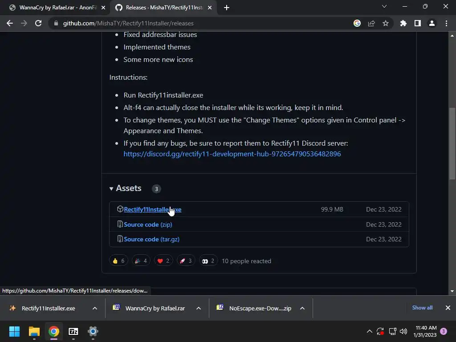The height and width of the screenshot is (342, 456).
Task: Close the downloads bar
Action: click(448, 308)
